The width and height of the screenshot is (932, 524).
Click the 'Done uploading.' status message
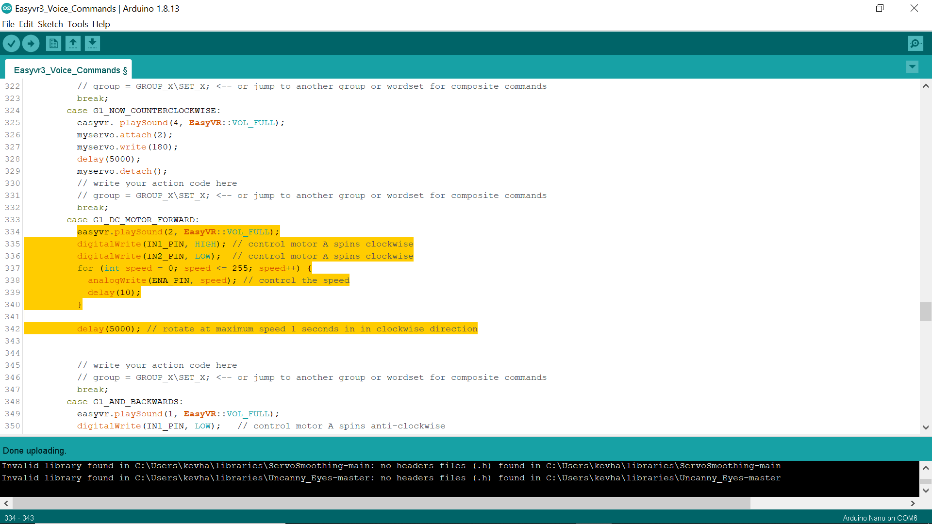(34, 450)
